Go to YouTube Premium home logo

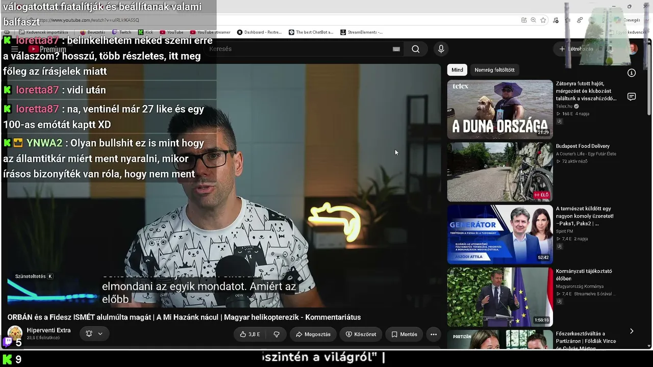tap(47, 49)
